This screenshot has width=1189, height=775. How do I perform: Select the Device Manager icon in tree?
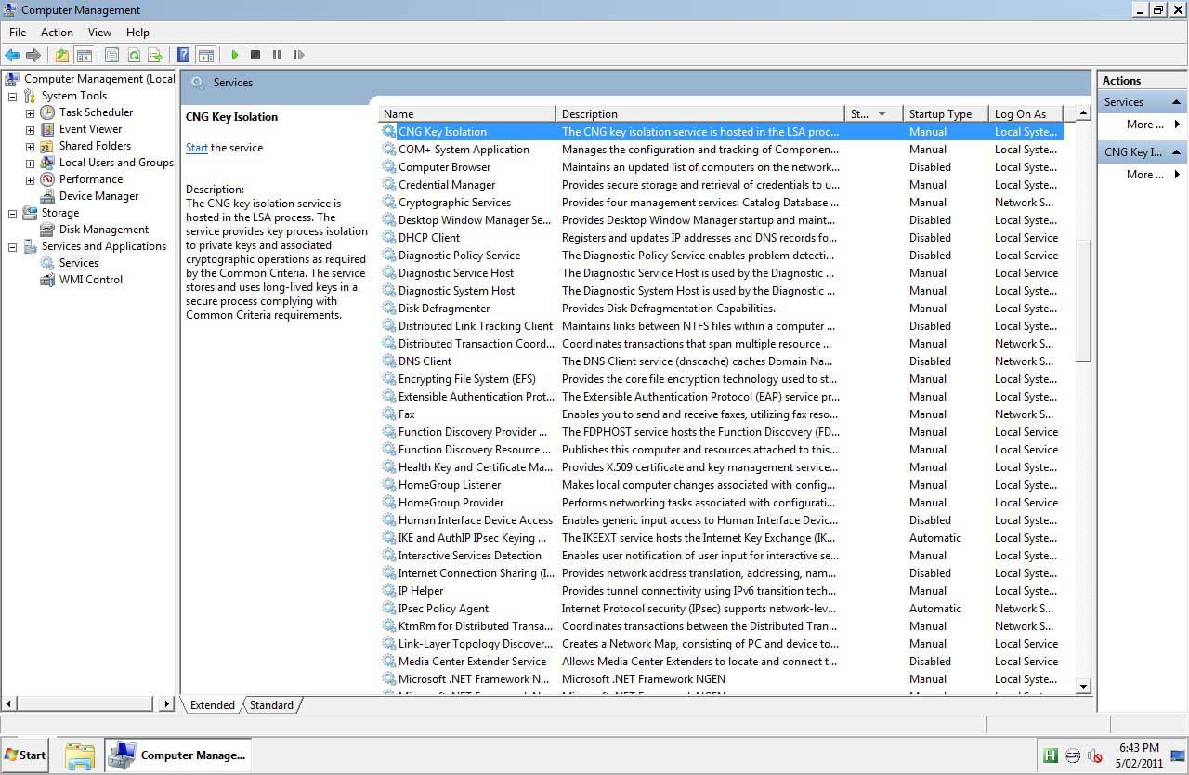(47, 196)
